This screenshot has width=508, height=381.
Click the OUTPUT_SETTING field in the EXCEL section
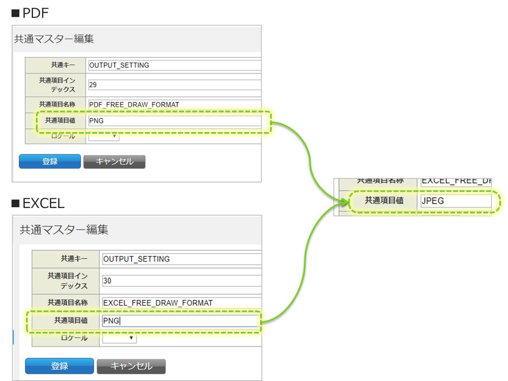click(x=181, y=259)
